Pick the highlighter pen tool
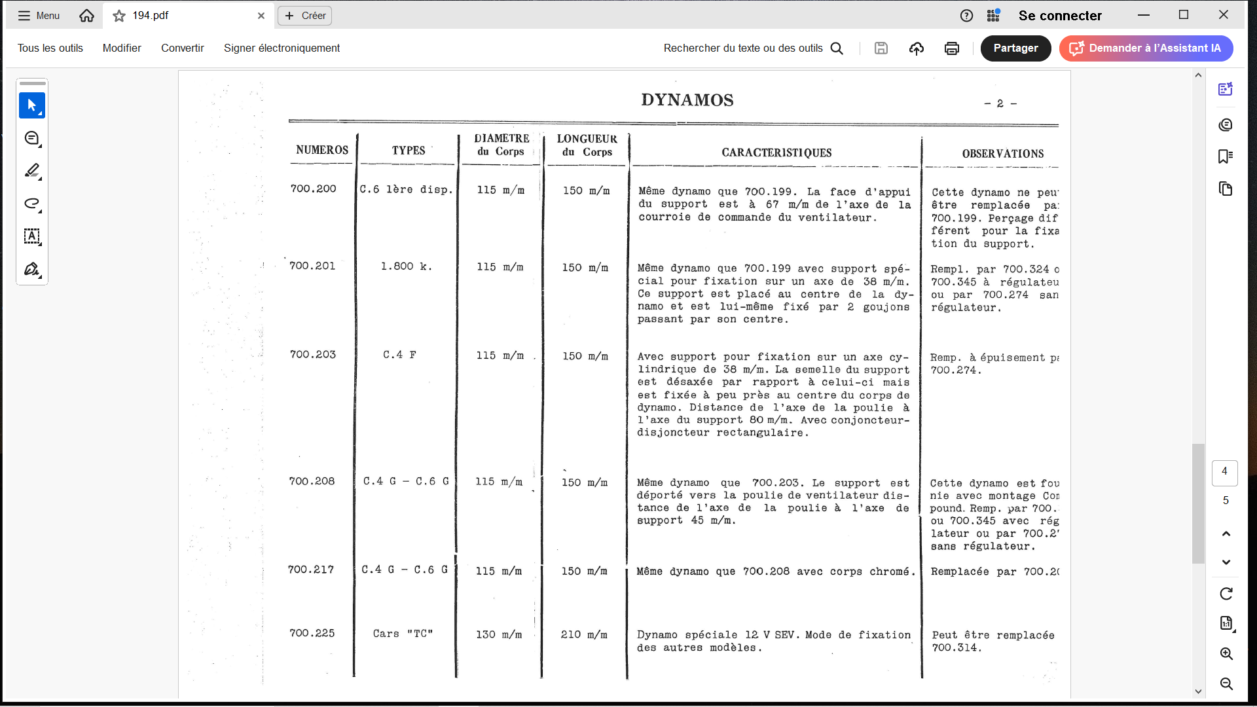The height and width of the screenshot is (707, 1257). point(31,171)
